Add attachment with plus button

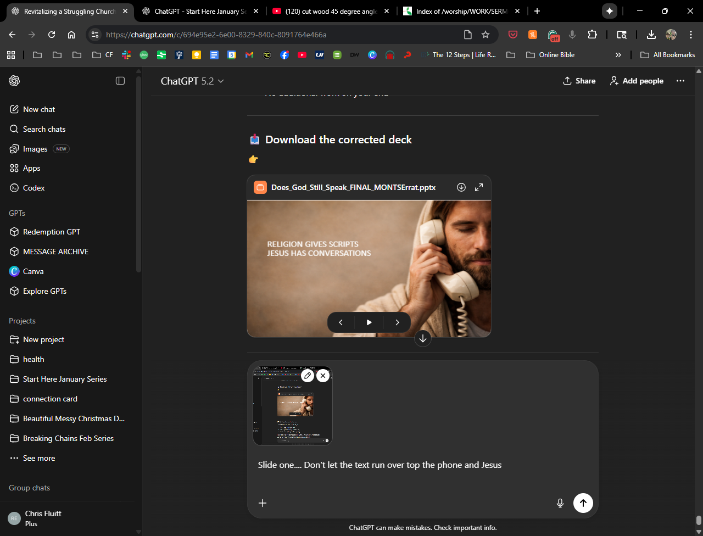(263, 503)
